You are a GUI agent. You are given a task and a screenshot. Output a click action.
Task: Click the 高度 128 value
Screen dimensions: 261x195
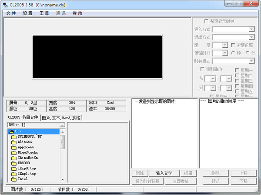pyautogui.click(x=72, y=109)
